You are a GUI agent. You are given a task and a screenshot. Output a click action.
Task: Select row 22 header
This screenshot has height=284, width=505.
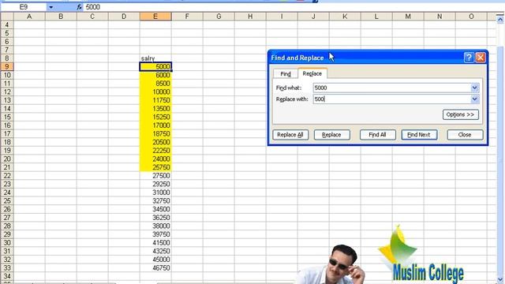[7, 176]
